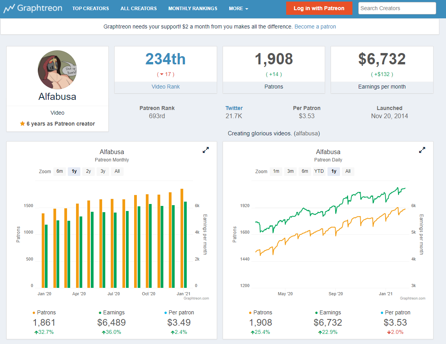Click the Twitter 21.7K follower count
Viewport: 446px width, 344px height.
[234, 116]
